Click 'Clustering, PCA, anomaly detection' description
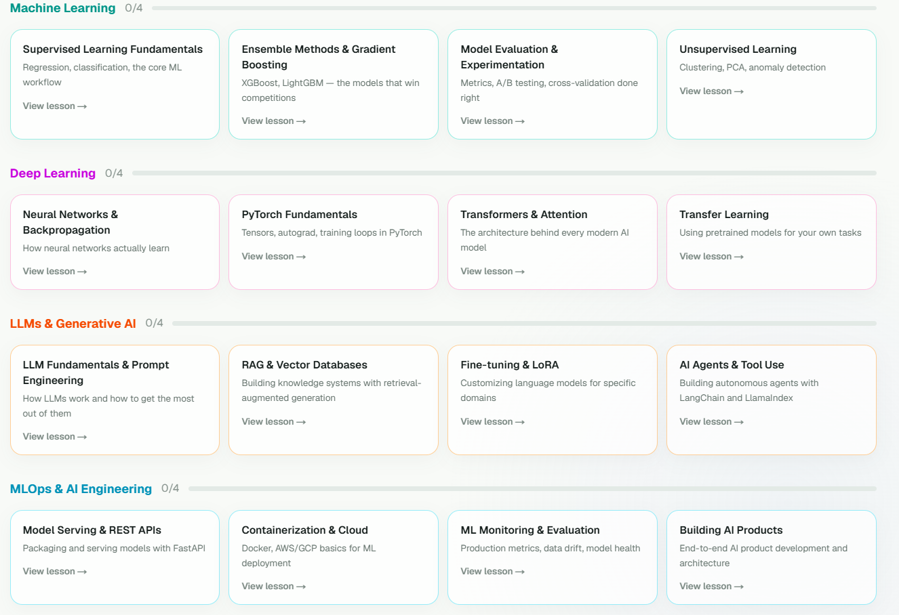The image size is (899, 615). pyautogui.click(x=753, y=68)
